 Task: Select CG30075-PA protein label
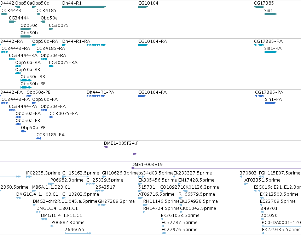tap(64, 114)
